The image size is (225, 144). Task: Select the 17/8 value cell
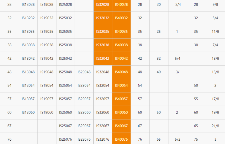tap(215, 99)
